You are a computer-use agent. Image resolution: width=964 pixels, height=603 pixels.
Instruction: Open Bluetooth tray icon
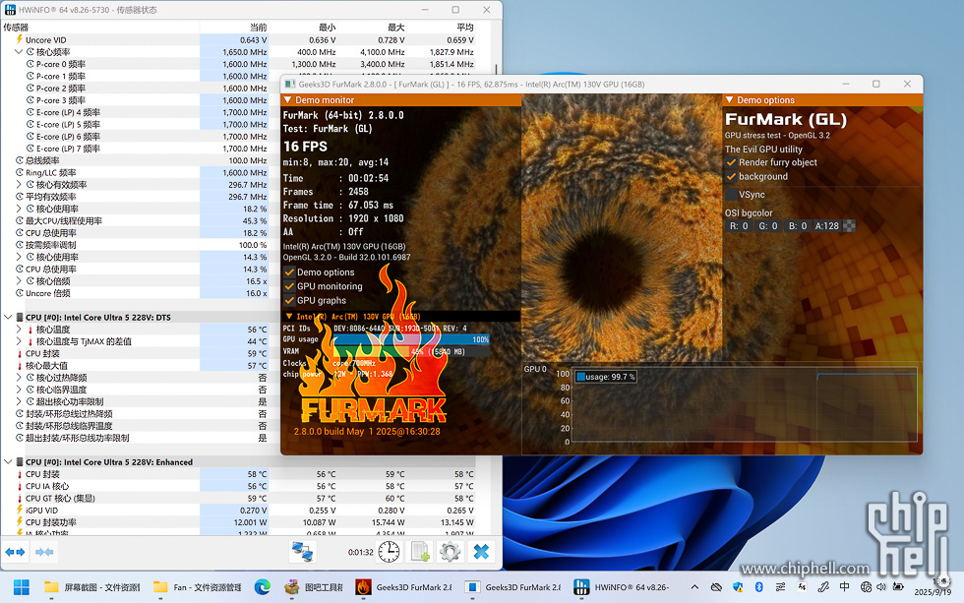coord(758,587)
